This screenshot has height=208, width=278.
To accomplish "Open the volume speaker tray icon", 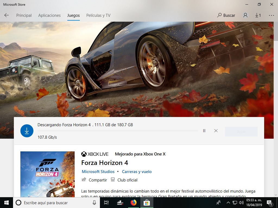I will click(241, 203).
